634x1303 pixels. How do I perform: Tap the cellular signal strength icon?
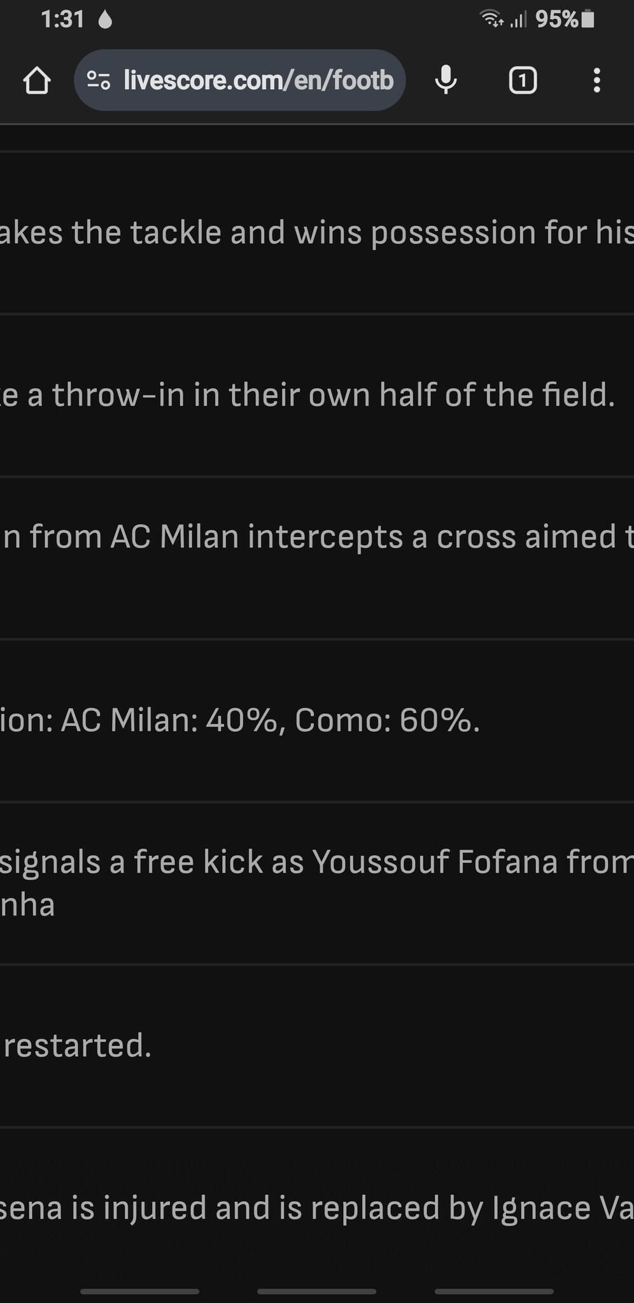pyautogui.click(x=519, y=20)
